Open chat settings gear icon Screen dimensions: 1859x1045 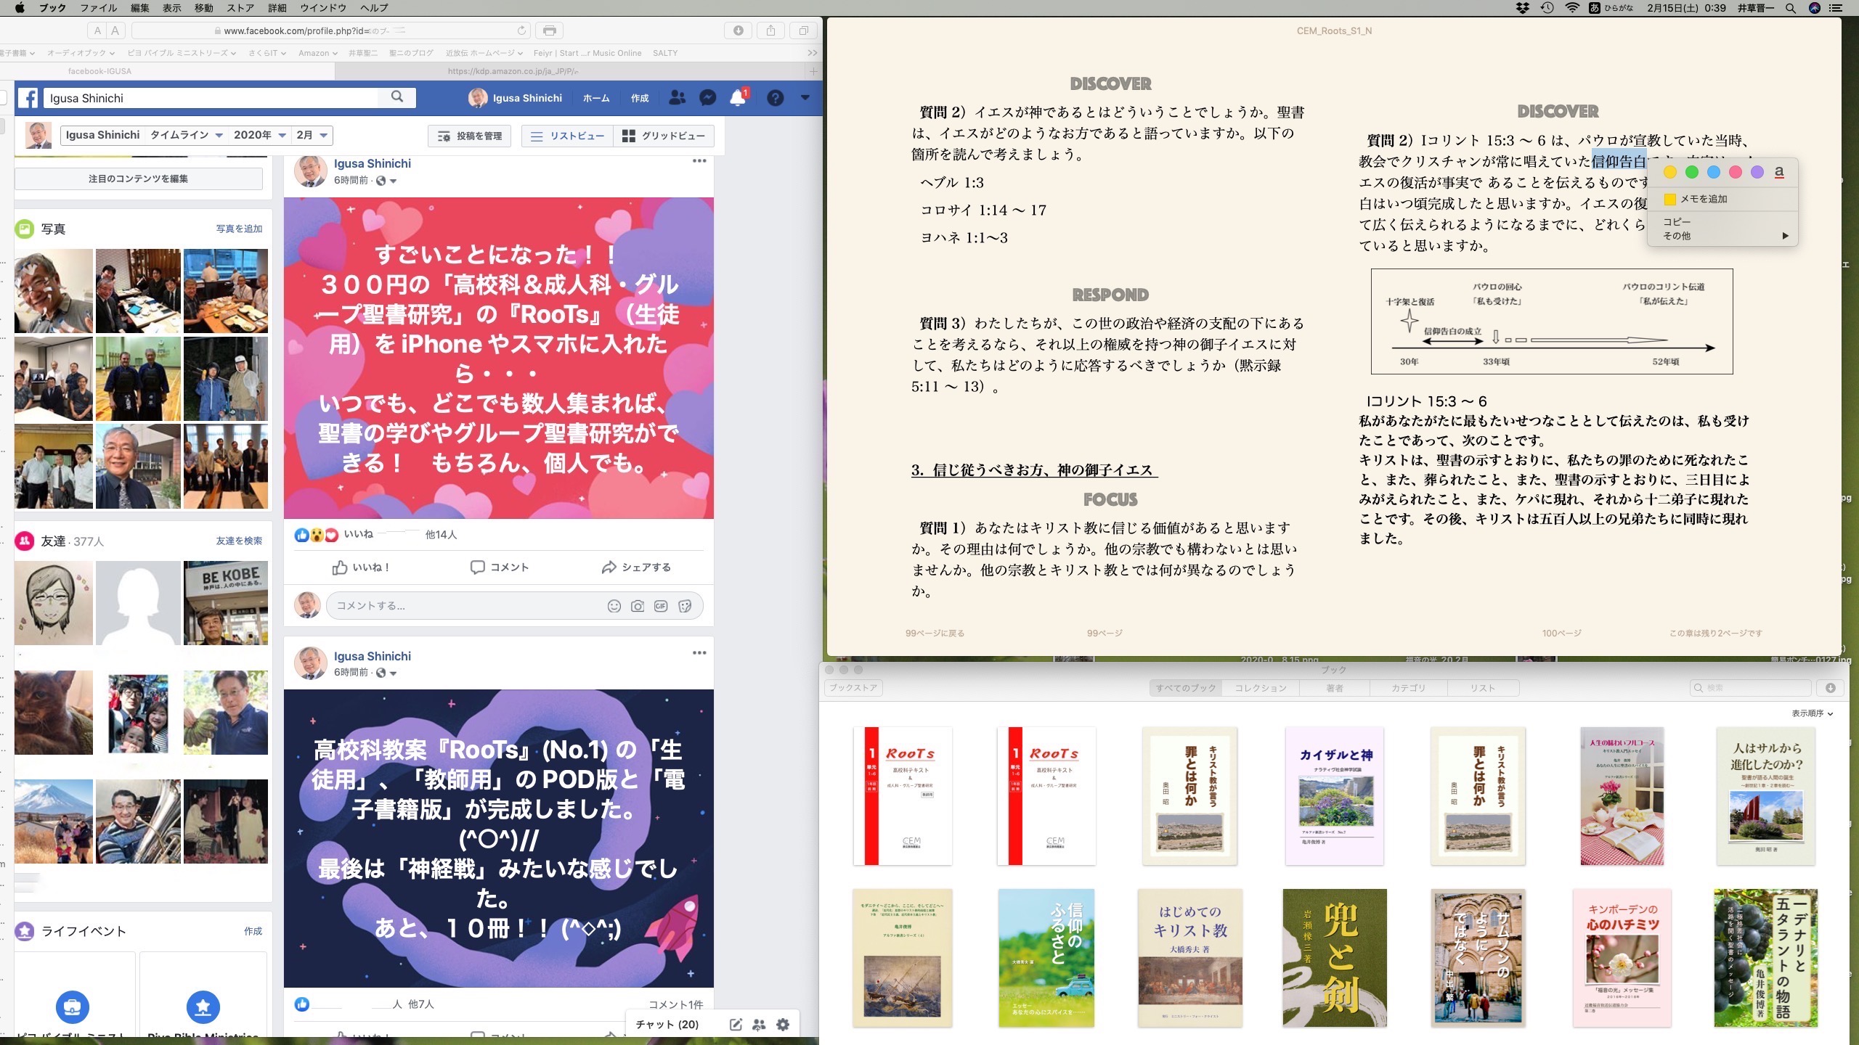tap(783, 1025)
